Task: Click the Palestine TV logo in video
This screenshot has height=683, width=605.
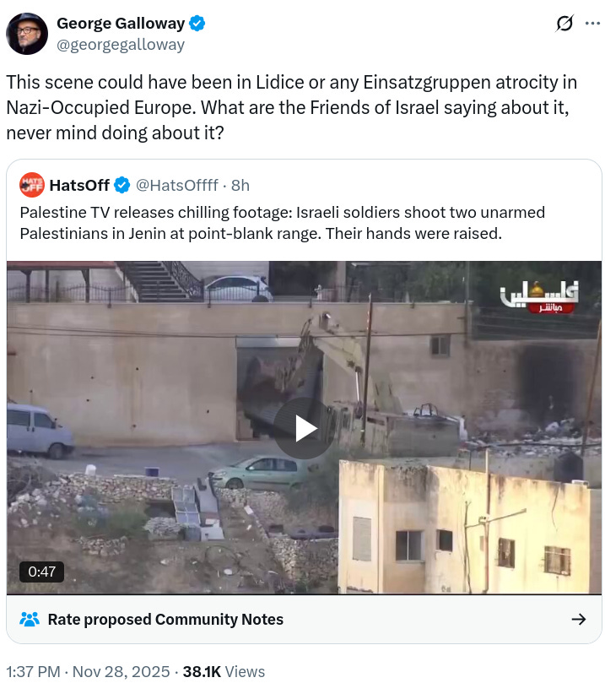Action: [539, 297]
